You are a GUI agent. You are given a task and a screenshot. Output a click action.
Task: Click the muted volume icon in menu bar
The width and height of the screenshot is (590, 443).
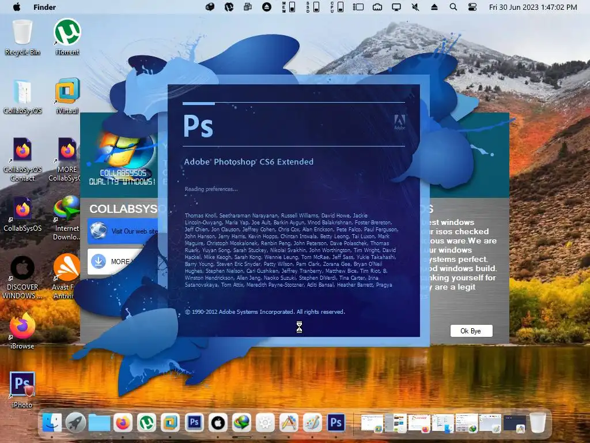click(415, 7)
